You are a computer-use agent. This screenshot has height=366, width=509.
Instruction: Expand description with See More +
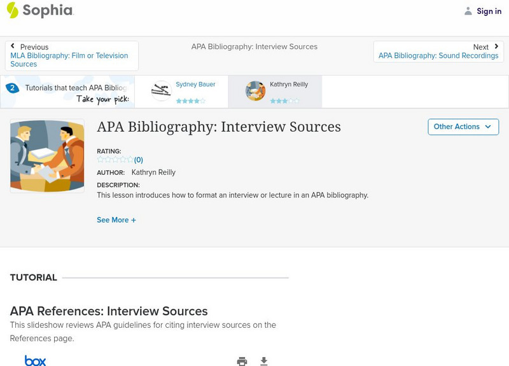pyautogui.click(x=116, y=220)
